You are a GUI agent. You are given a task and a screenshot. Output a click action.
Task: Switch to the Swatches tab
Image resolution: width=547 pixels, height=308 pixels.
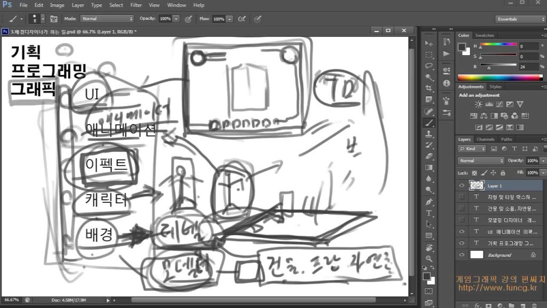click(485, 35)
